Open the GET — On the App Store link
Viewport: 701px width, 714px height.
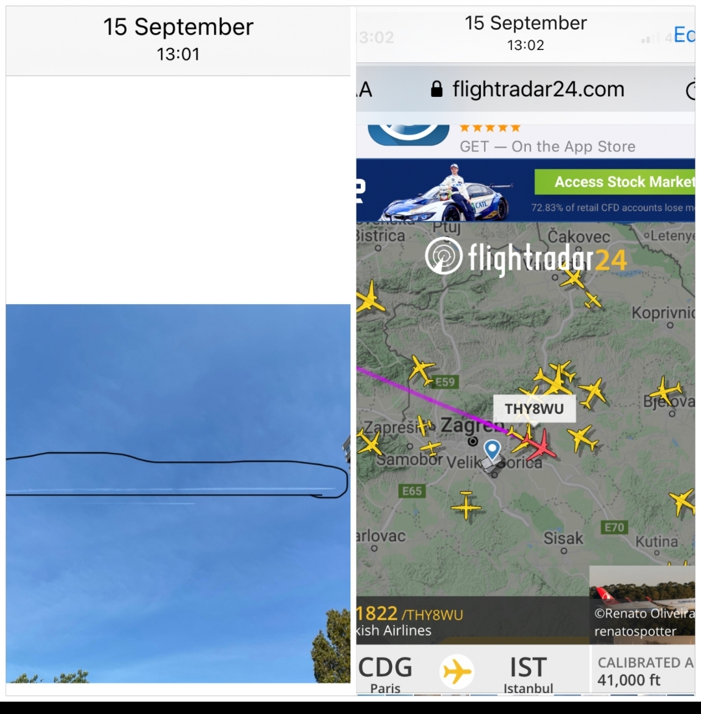[547, 146]
